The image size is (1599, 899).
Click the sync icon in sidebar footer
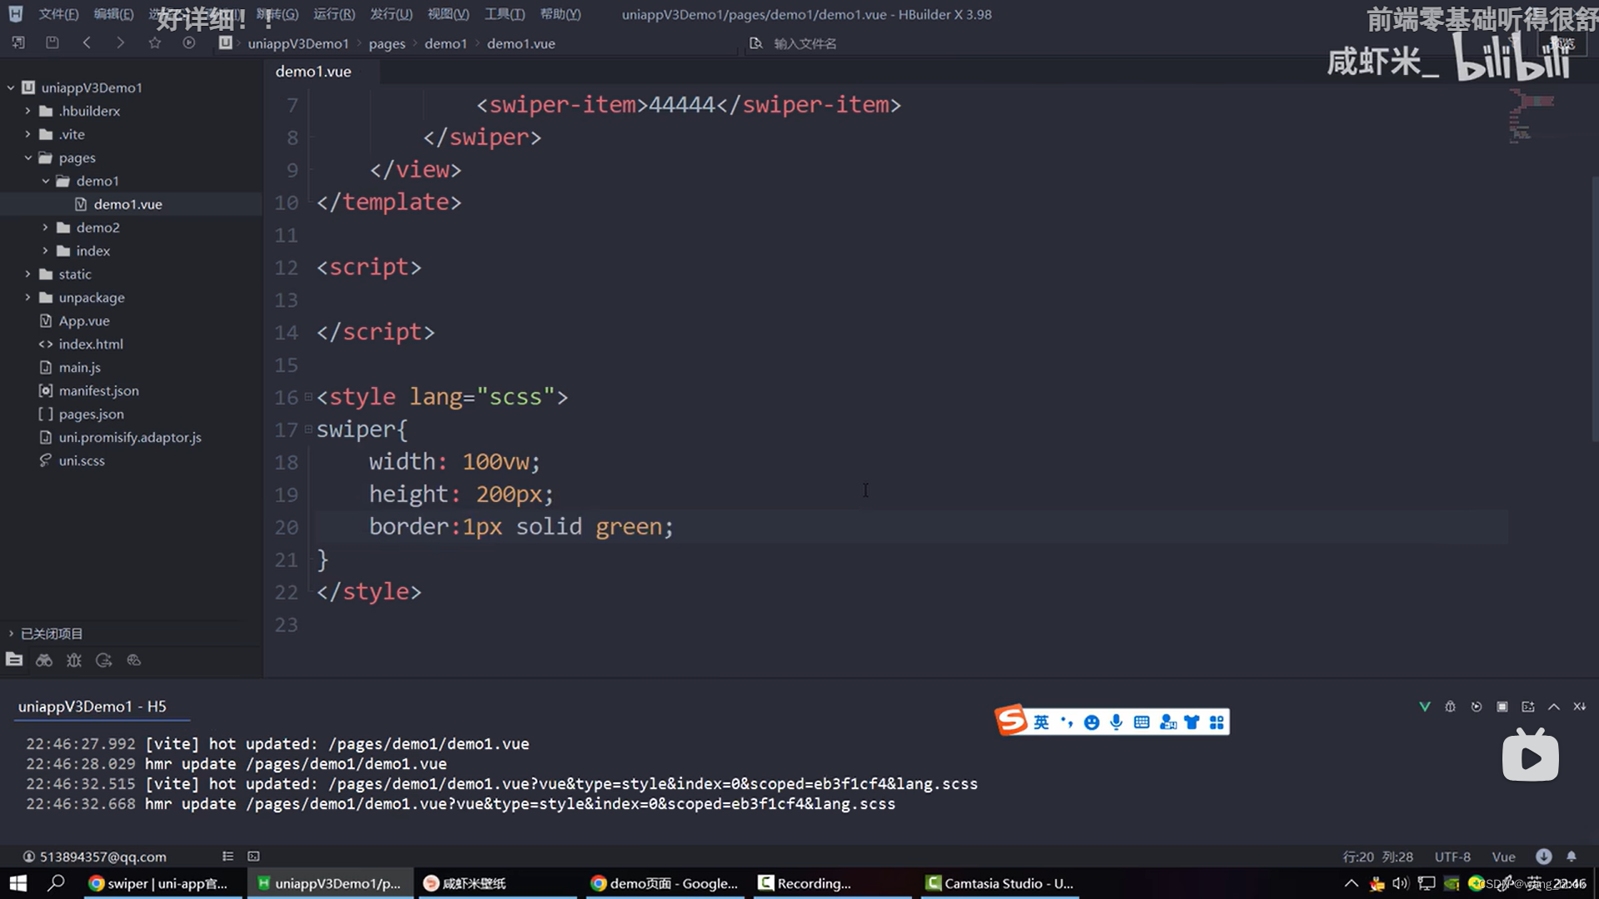104,660
